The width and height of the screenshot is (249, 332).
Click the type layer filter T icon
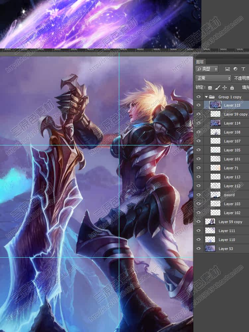[243, 69]
